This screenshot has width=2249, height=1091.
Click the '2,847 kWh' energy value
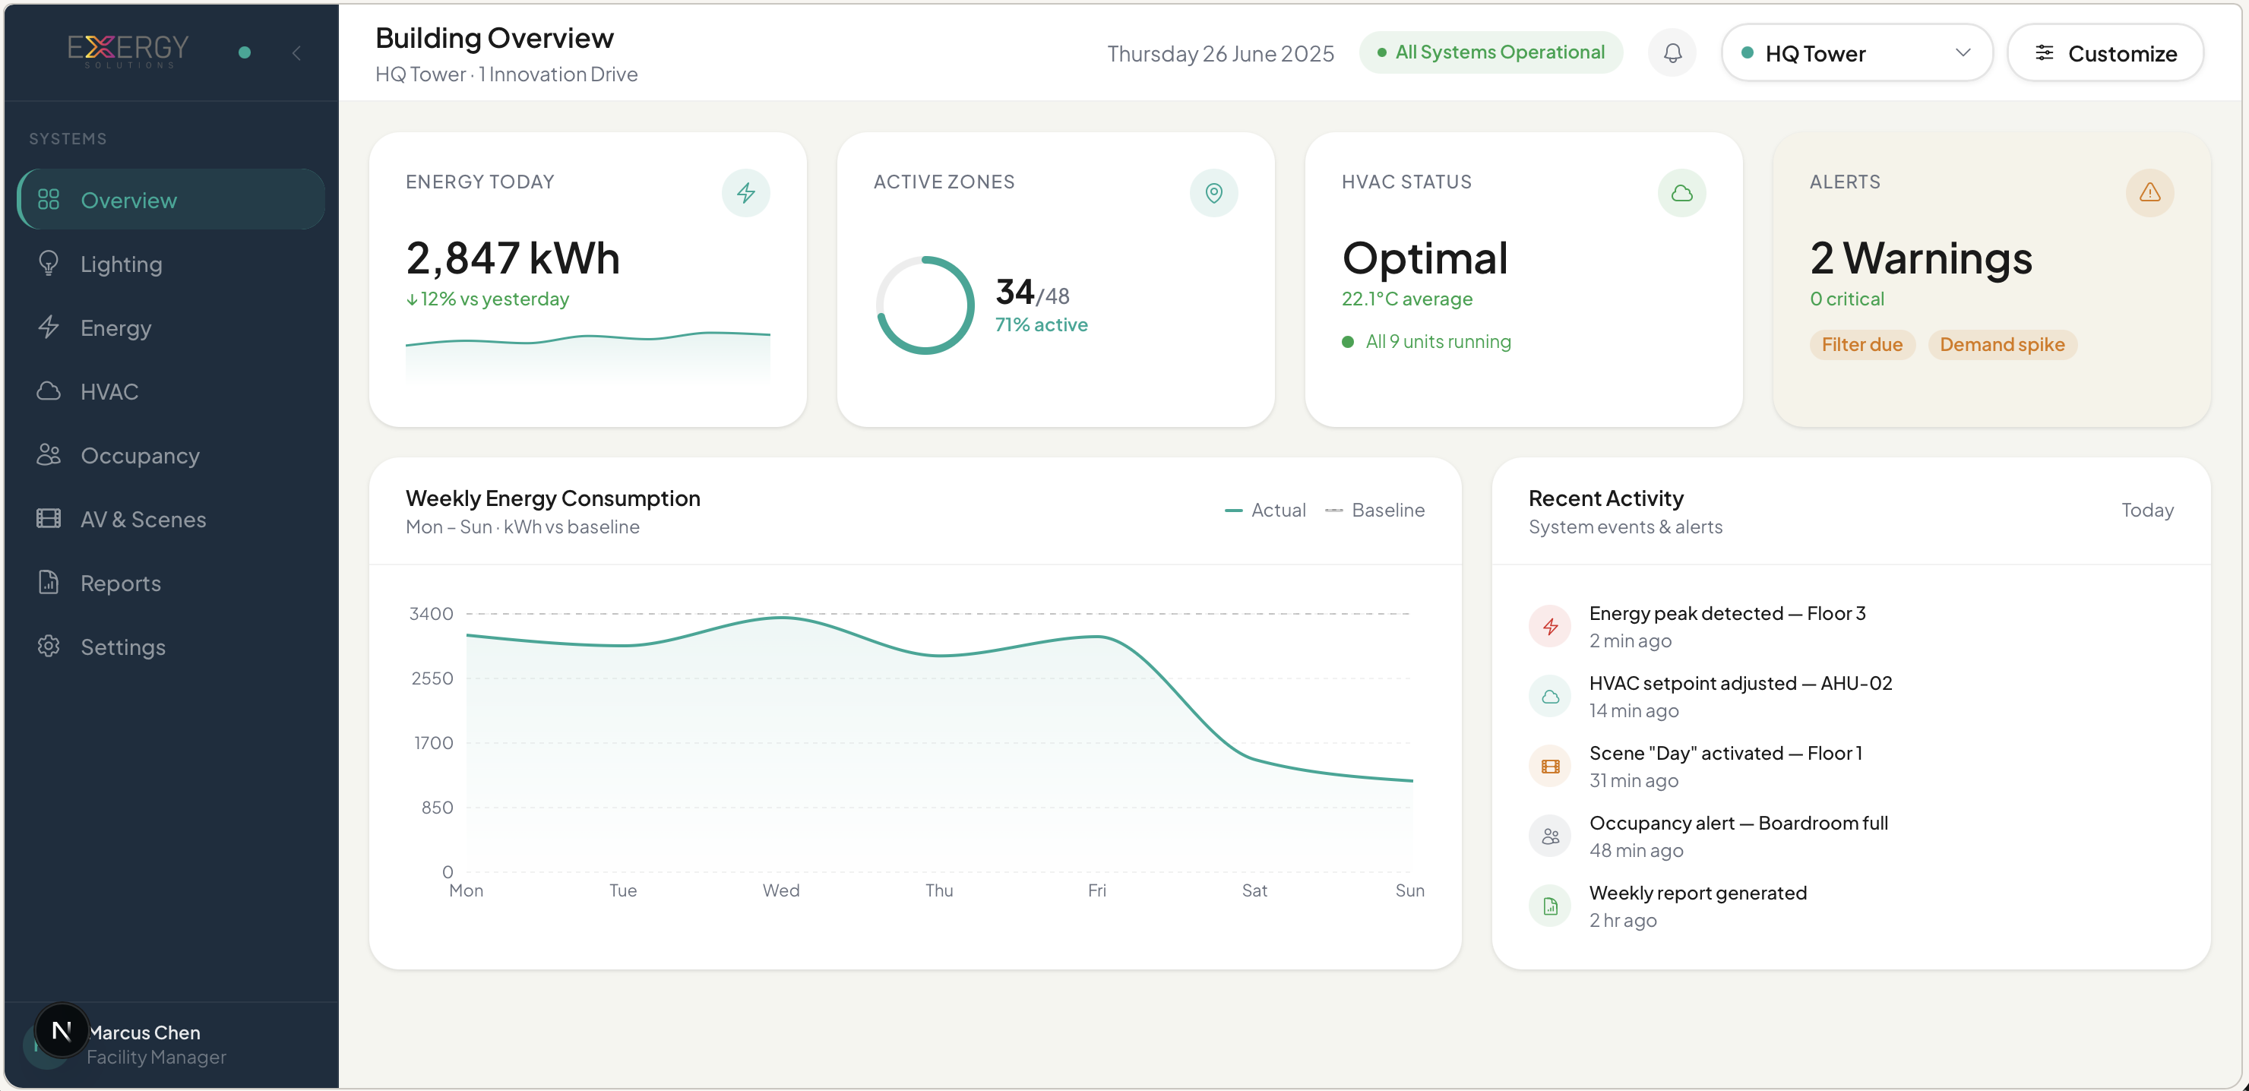point(513,258)
